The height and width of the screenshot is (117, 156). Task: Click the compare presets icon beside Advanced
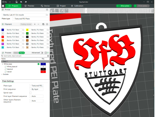pyautogui.click(x=45, y=53)
